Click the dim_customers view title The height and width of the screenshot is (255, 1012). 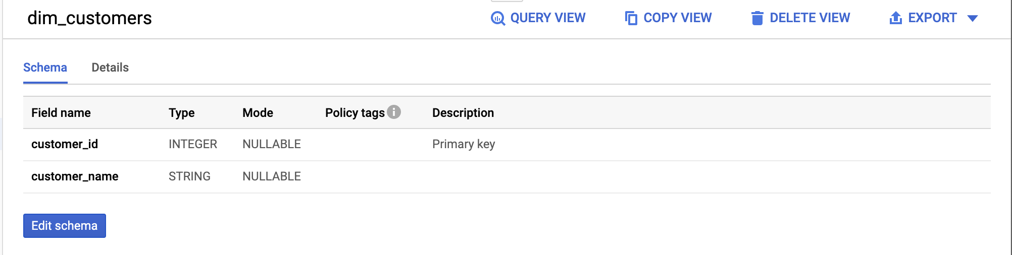click(x=89, y=18)
